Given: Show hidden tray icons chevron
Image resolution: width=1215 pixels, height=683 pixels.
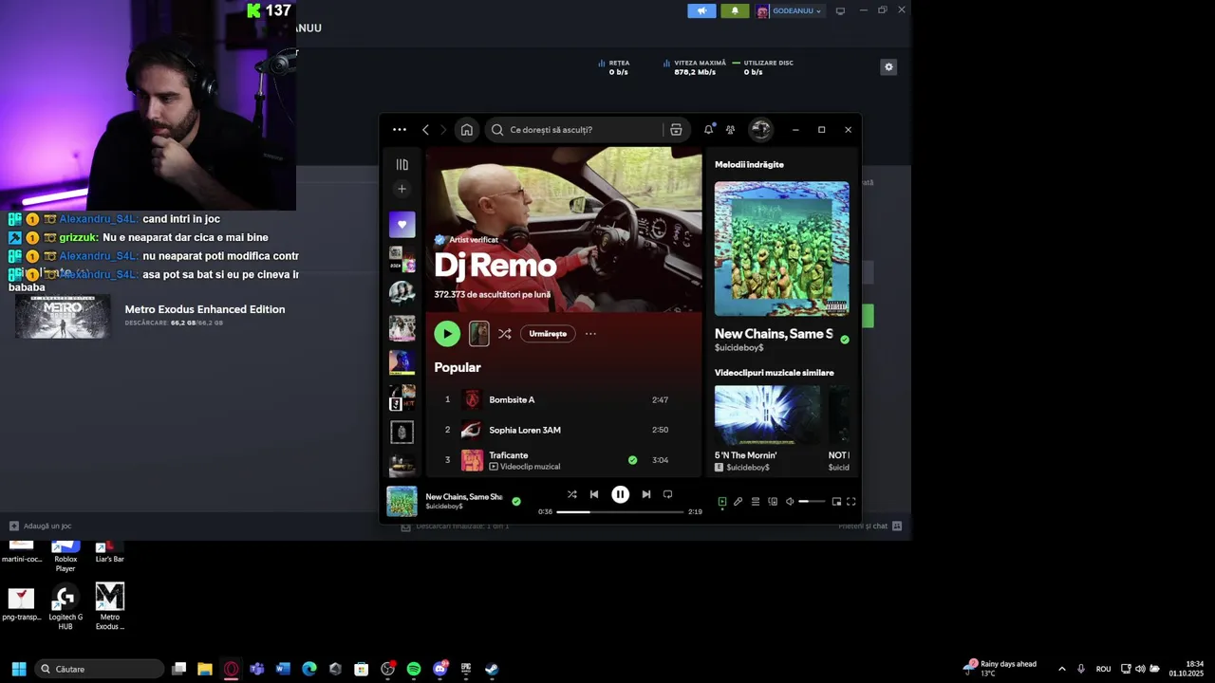Looking at the screenshot, I should point(1061,669).
